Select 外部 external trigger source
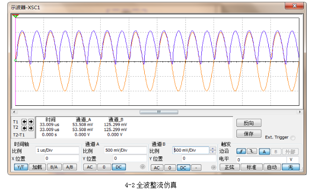This screenshot has height=191, width=310. point(290,152)
